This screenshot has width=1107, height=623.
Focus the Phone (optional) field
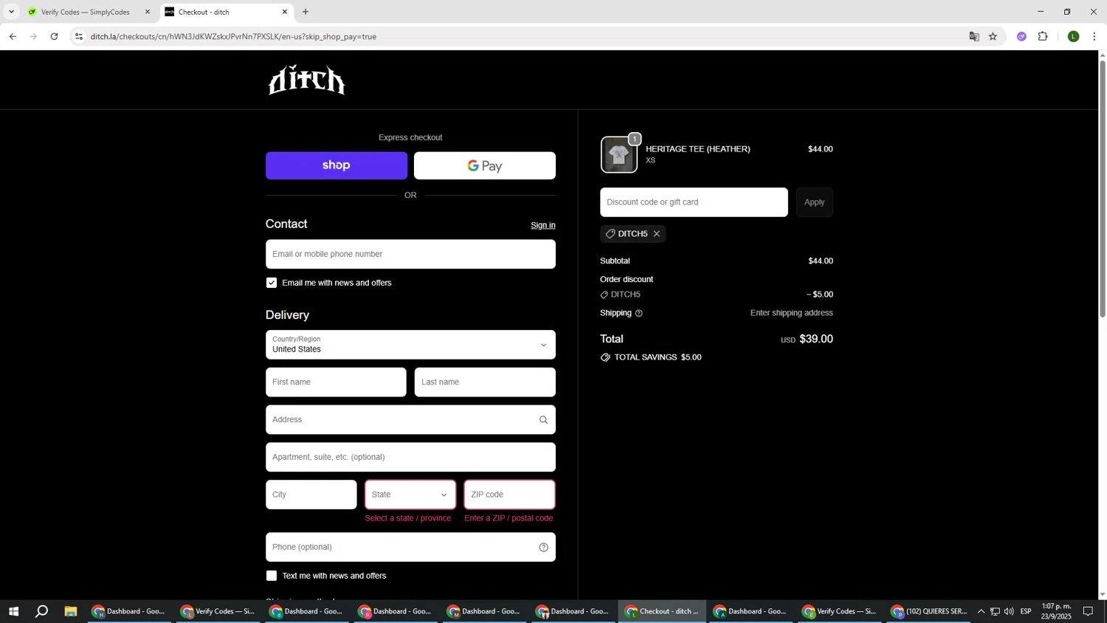410,548
